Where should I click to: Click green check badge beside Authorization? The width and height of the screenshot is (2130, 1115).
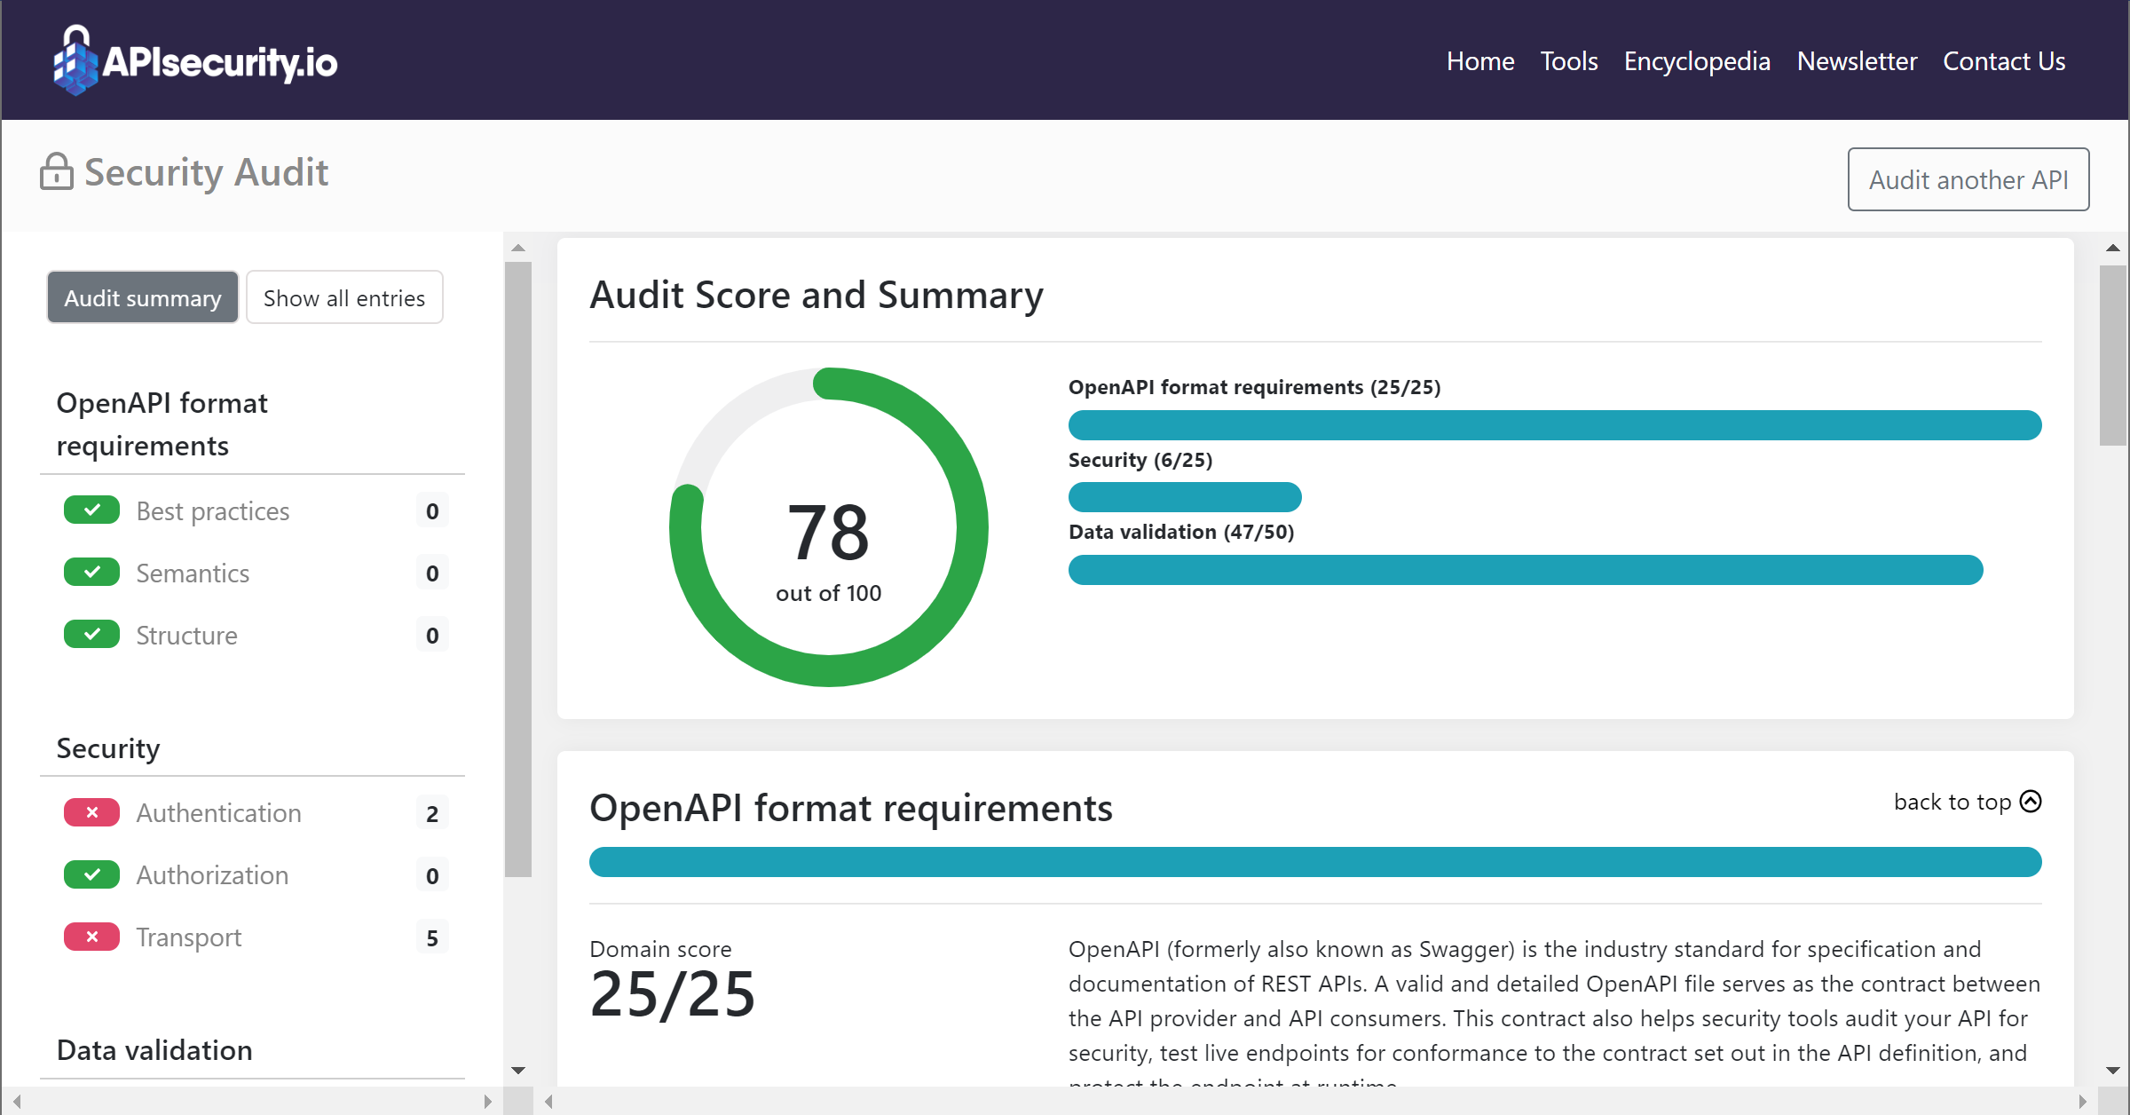click(91, 874)
